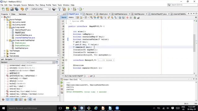The image size is (198, 111).
Task: Click the Profile Project toolbar icon
Action: coord(80,9)
